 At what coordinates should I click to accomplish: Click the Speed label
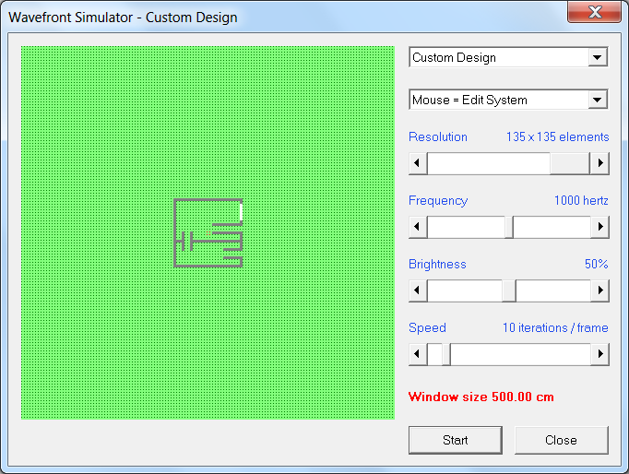click(427, 327)
